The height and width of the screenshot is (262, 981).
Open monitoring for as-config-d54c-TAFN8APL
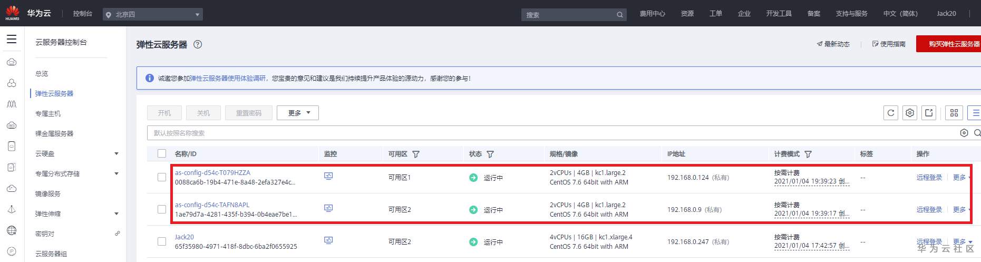click(328, 208)
